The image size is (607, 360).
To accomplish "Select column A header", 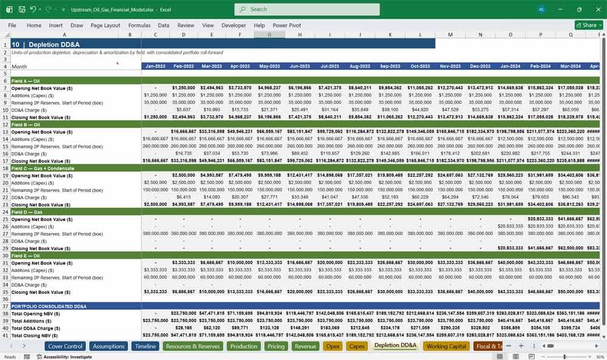I will (64, 35).
